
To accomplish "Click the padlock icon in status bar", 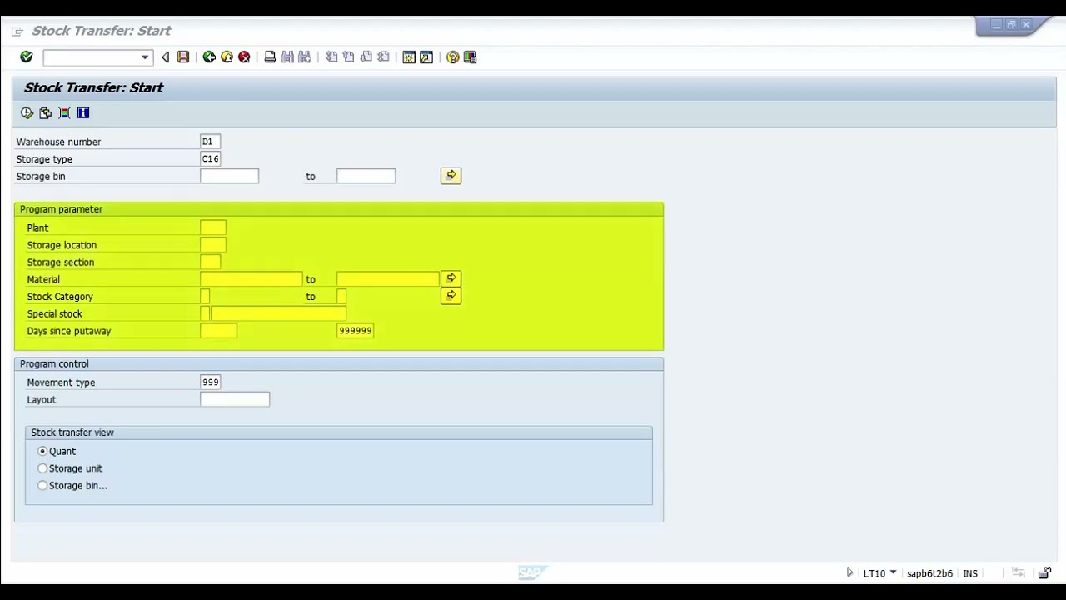I will click(1044, 573).
